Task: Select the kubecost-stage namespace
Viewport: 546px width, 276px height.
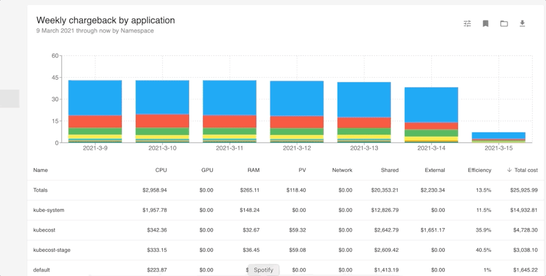Action: pyautogui.click(x=52, y=250)
